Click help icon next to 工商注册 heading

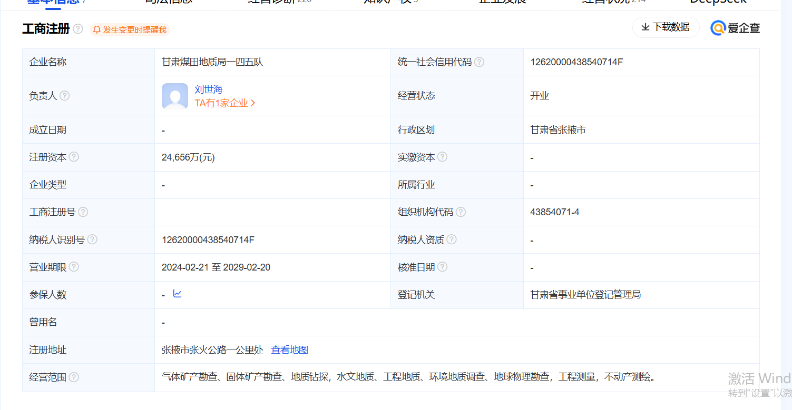78,29
